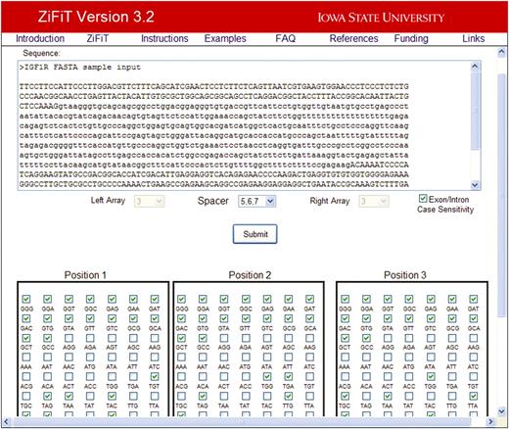Click the ZiFiT Version 3.2 title
509x429 pixels.
click(x=96, y=17)
